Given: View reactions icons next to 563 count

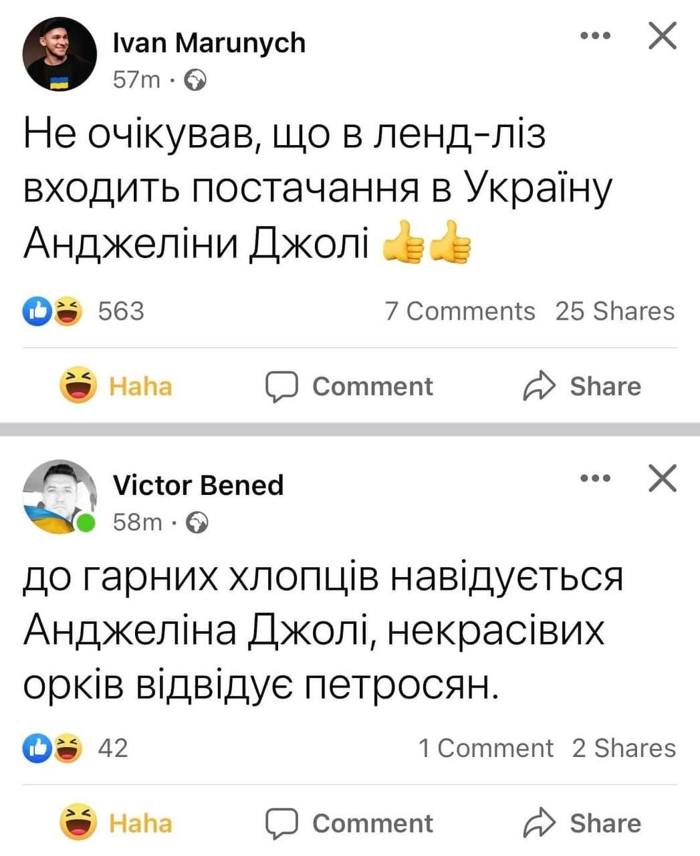Looking at the screenshot, I should pyautogui.click(x=51, y=310).
